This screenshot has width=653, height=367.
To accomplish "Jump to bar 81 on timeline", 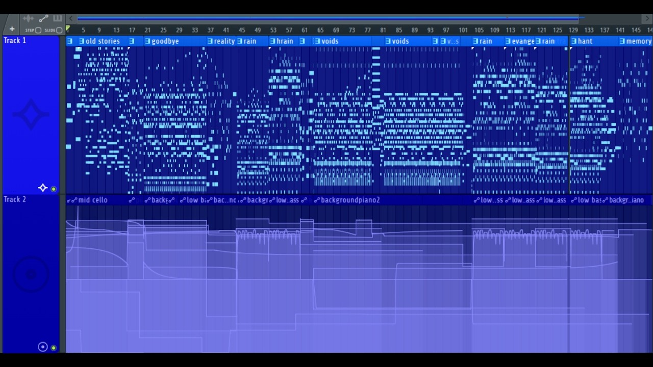I will [383, 30].
